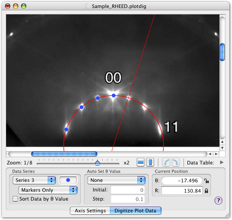This screenshot has height=220, width=232.
Task: Click the '00' label on the image
Action: [x=113, y=78]
